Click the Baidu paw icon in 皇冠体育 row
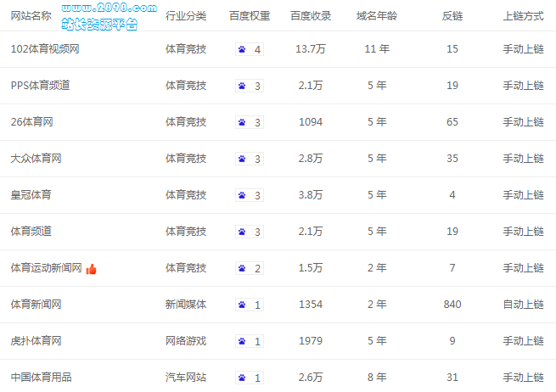Screen dimensions: 556x392 242,195
